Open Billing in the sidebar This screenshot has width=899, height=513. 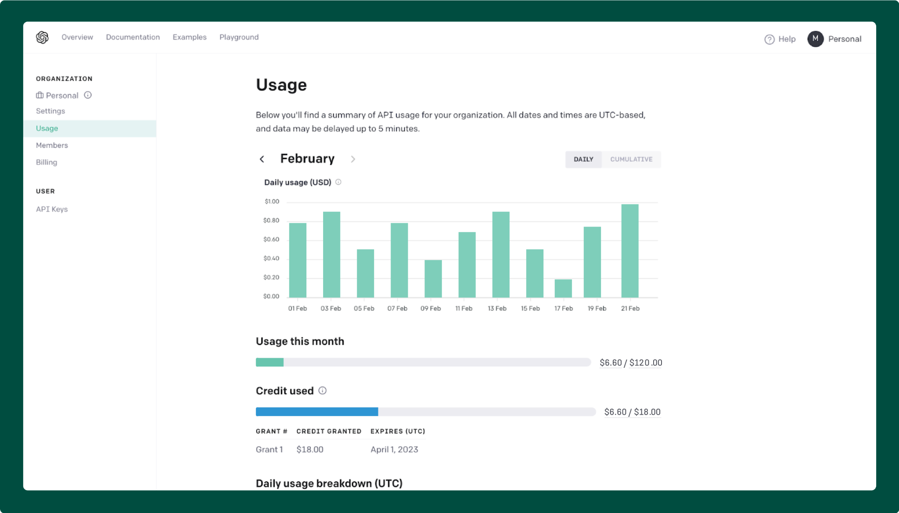(47, 162)
